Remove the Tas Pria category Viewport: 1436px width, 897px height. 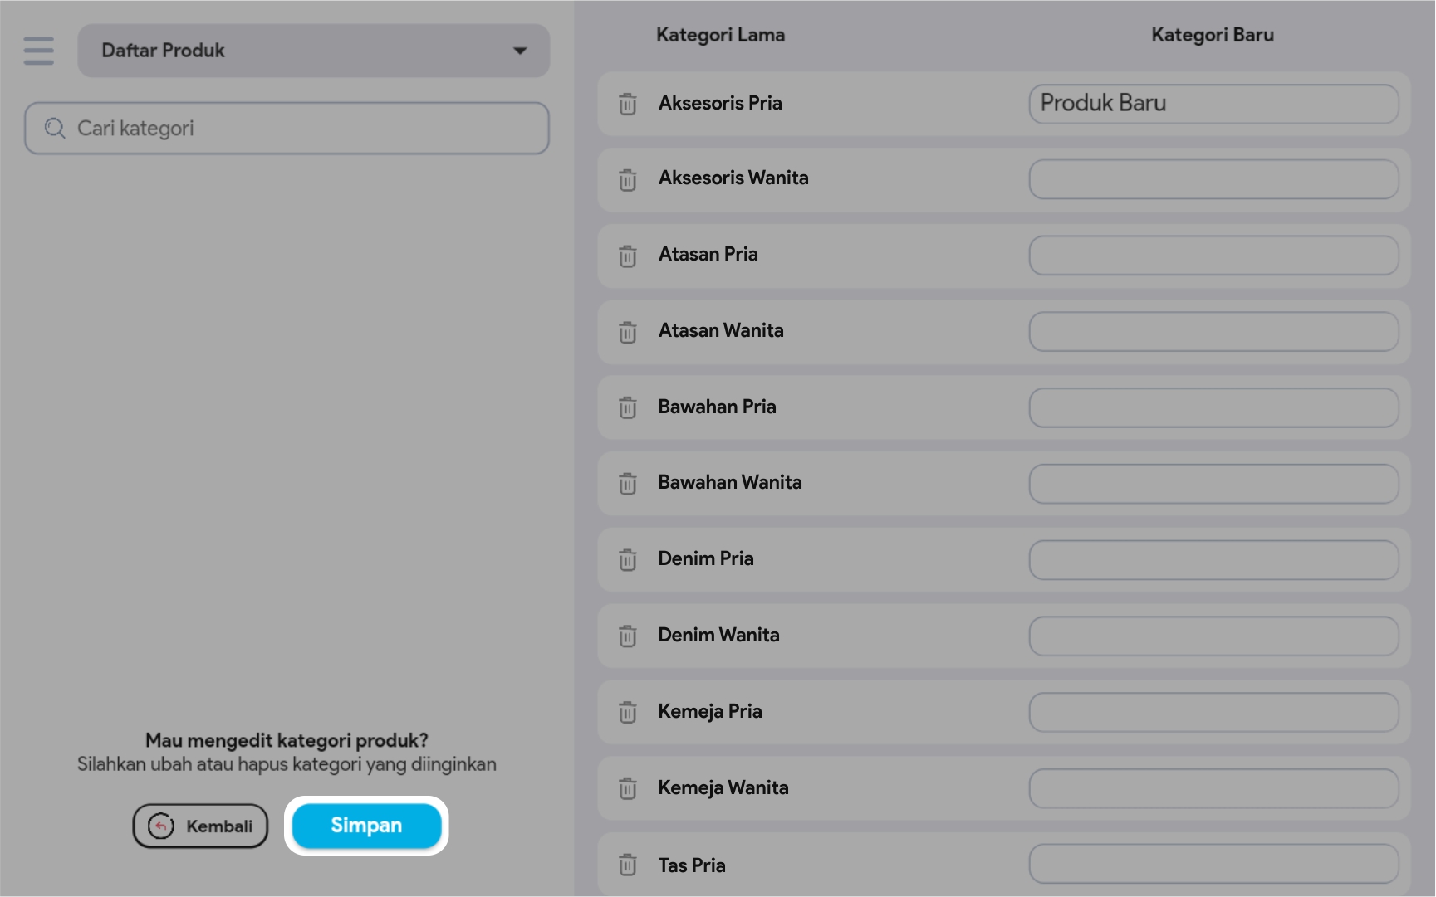pos(628,865)
